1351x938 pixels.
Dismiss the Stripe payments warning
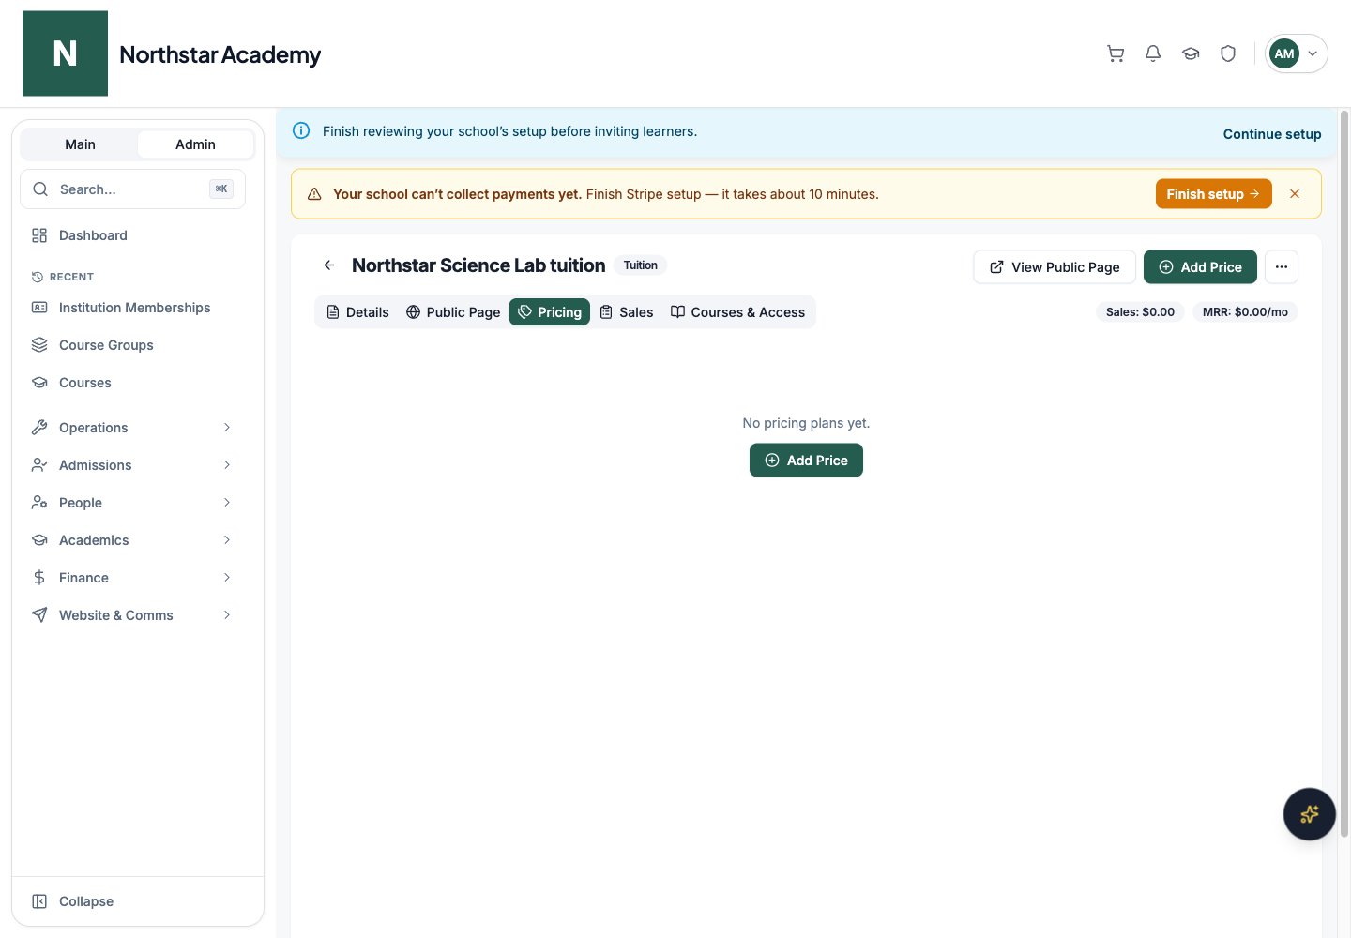(x=1295, y=194)
